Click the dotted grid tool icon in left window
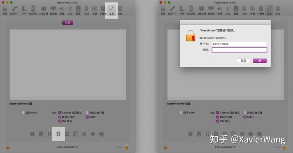Viewport: 293px width, 153px height. point(67,134)
